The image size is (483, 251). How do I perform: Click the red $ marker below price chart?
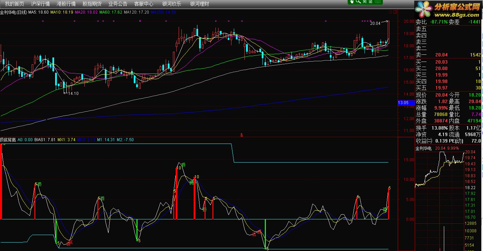(241, 135)
